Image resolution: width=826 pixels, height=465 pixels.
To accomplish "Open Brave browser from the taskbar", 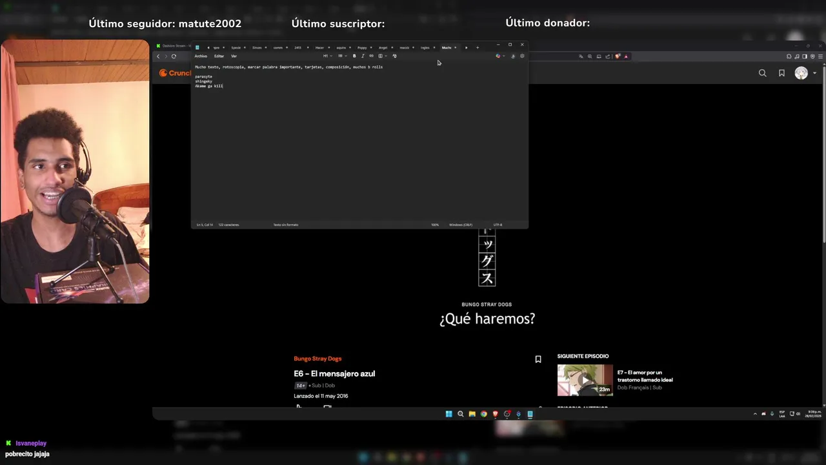I will tap(495, 414).
